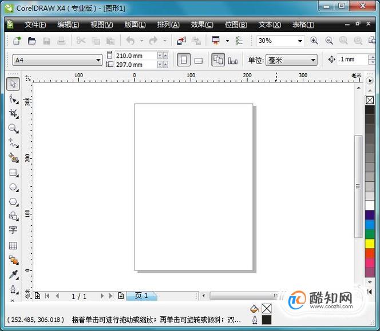Open the 文本(X) menu
Screen dimensions: 380x331
tap(270, 25)
